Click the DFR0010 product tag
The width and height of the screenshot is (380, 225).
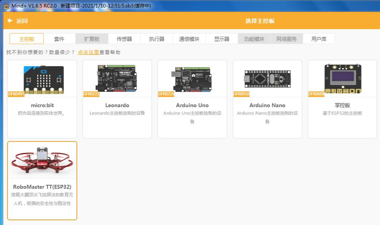[x=241, y=94]
